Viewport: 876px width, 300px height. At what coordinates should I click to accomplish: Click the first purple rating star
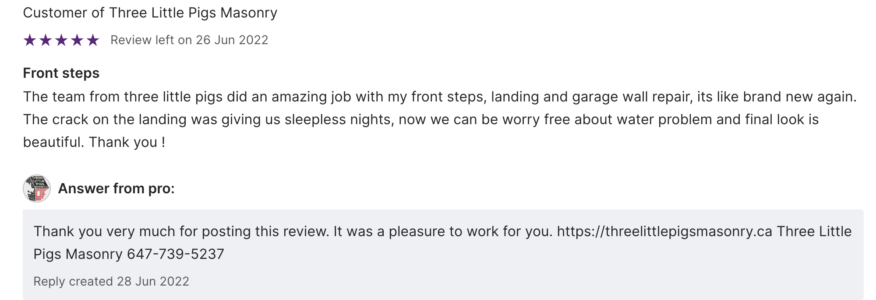pyautogui.click(x=30, y=40)
